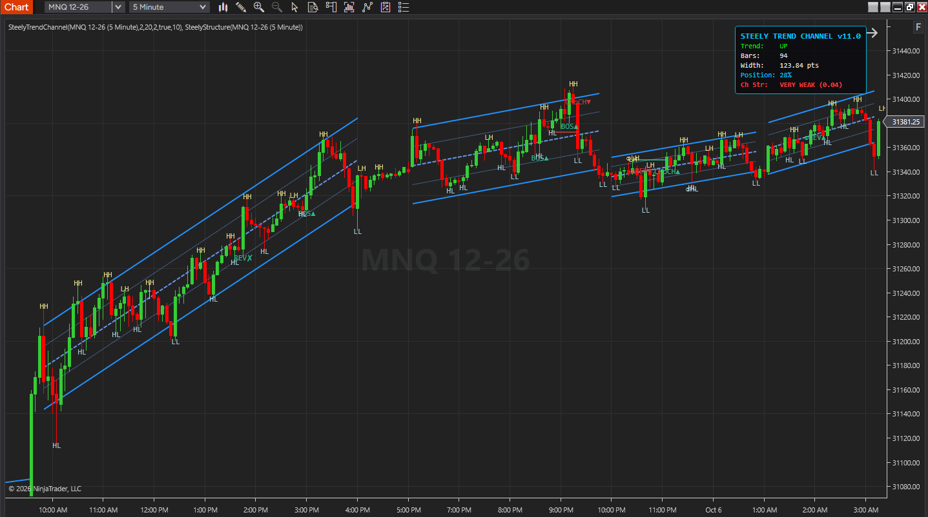Click the F fixed-scale button
Viewport: 928px width, 517px height.
[x=918, y=27]
